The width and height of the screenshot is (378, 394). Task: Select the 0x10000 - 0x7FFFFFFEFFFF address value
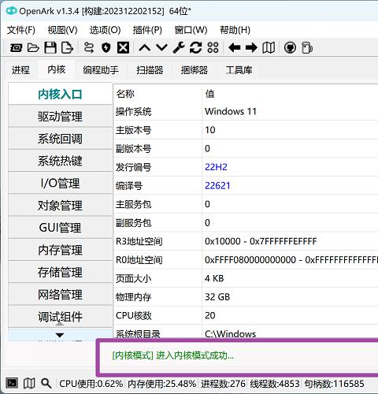point(261,241)
